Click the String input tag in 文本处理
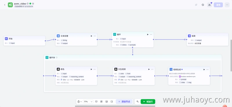Image resolution: width=232 pixels, height=107 pixels. (64, 40)
